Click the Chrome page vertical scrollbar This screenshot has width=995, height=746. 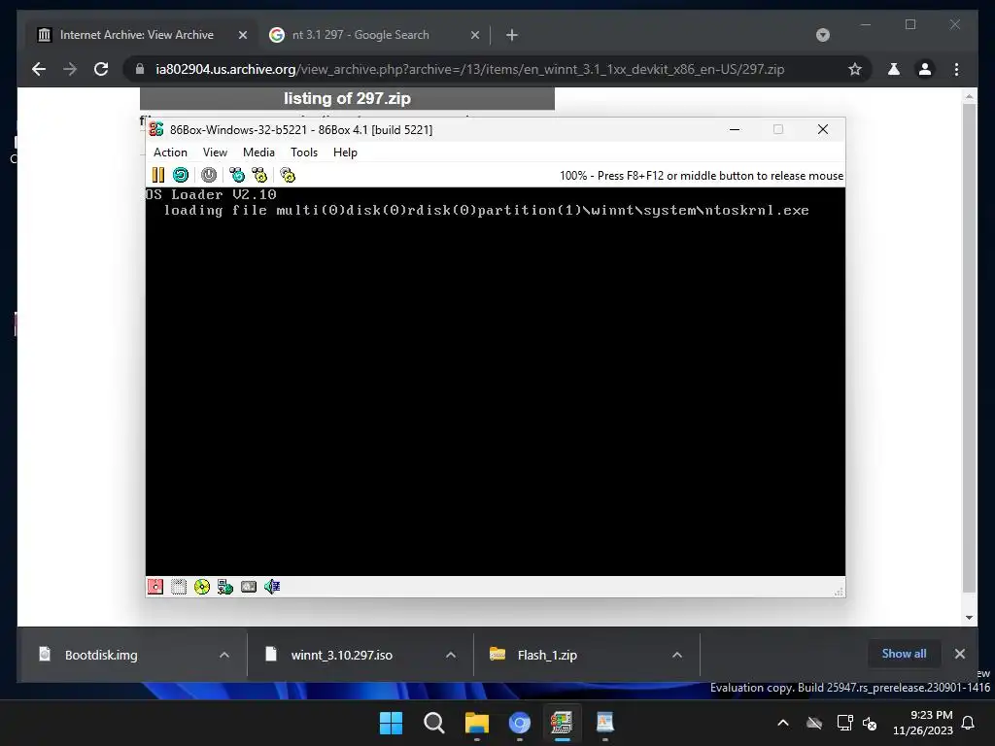[969, 347]
